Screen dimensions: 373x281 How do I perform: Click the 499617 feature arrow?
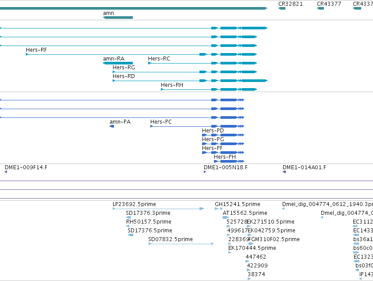228,235
